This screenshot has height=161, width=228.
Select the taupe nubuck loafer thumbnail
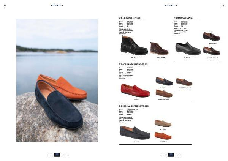click(163, 123)
